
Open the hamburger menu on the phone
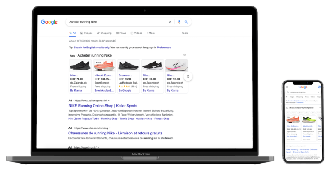pos(287,87)
